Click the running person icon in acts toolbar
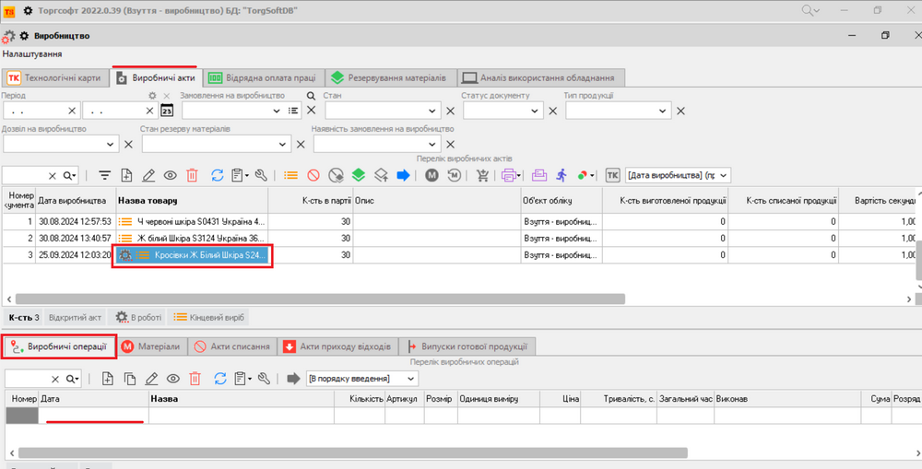Image resolution: width=922 pixels, height=469 pixels. pyautogui.click(x=561, y=175)
